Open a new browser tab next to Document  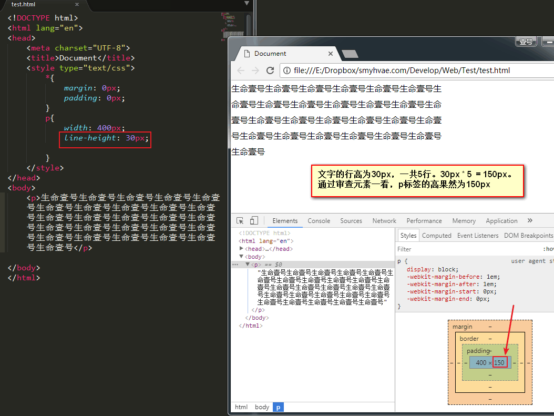point(350,53)
